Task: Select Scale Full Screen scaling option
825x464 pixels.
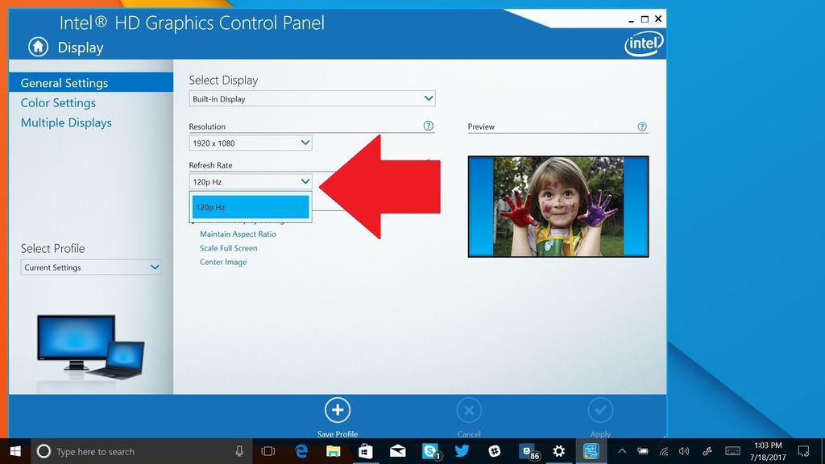Action: tap(228, 248)
